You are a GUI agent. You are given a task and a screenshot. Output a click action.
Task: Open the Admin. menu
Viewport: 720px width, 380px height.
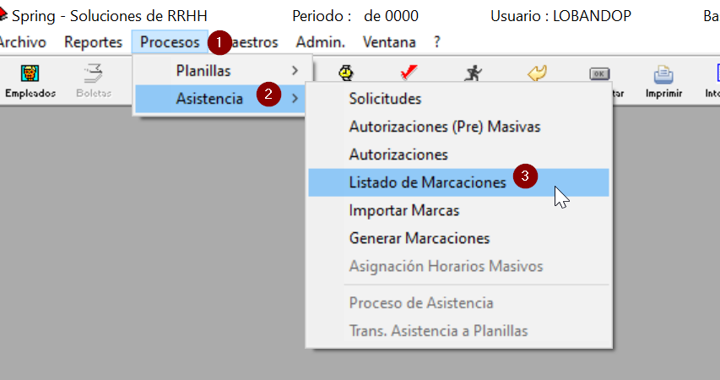(x=321, y=42)
